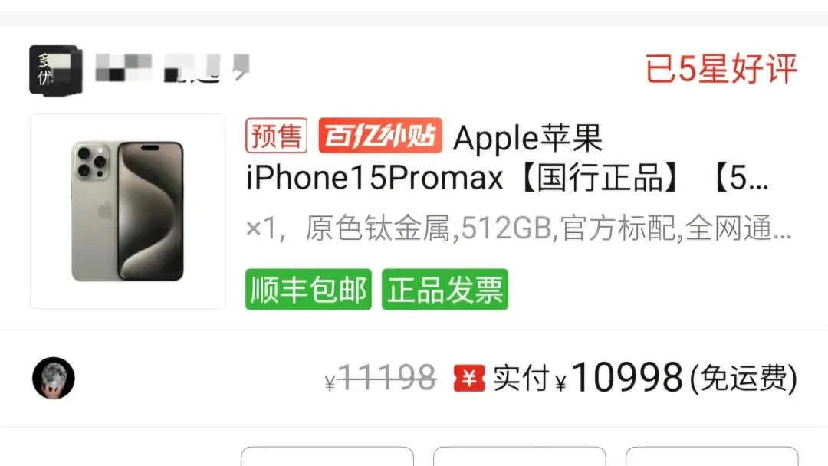Tap the 顺丰包邮 green tag
828x466 pixels.
308,289
